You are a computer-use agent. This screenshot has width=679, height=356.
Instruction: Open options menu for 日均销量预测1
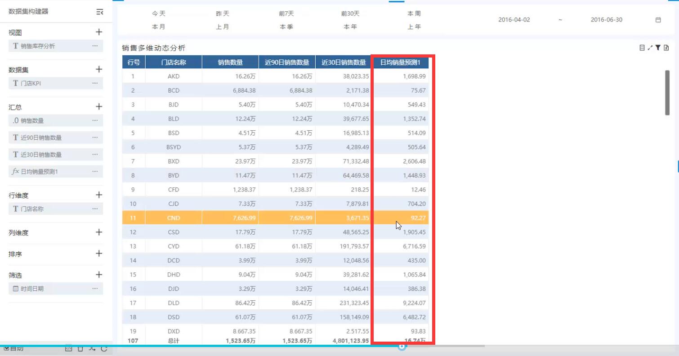point(95,171)
